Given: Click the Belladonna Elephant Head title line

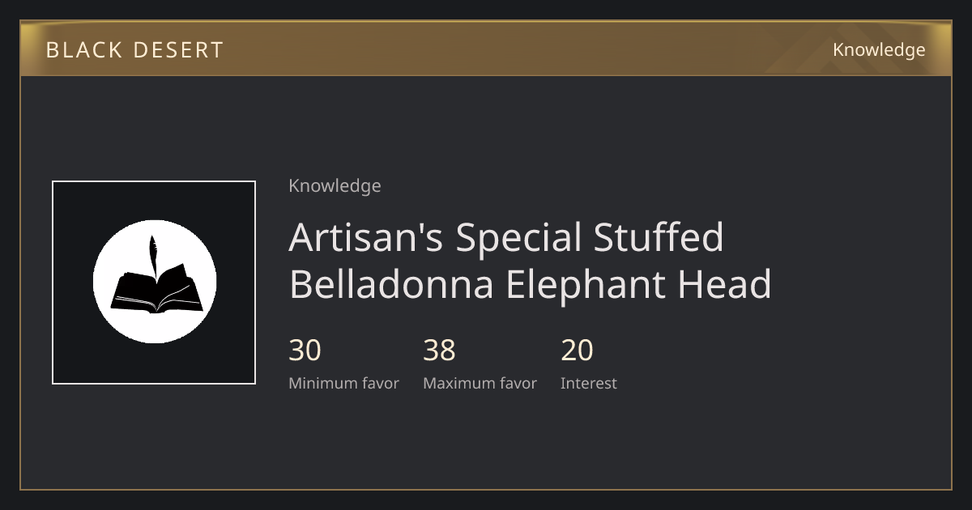Looking at the screenshot, I should point(530,284).
